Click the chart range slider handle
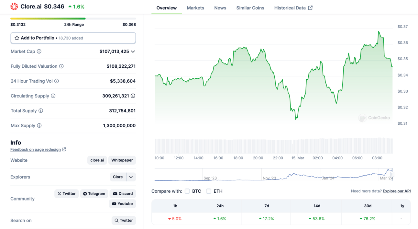 click(392, 174)
